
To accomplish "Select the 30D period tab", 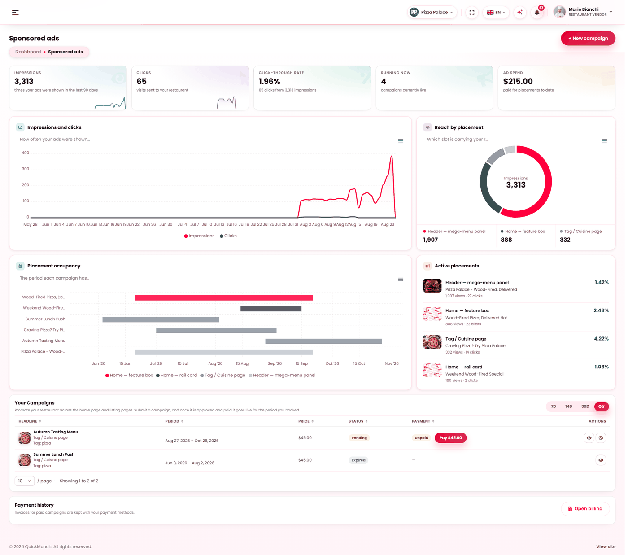I will (x=585, y=406).
